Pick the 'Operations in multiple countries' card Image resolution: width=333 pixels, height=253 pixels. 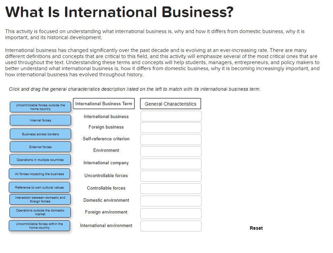40,160
